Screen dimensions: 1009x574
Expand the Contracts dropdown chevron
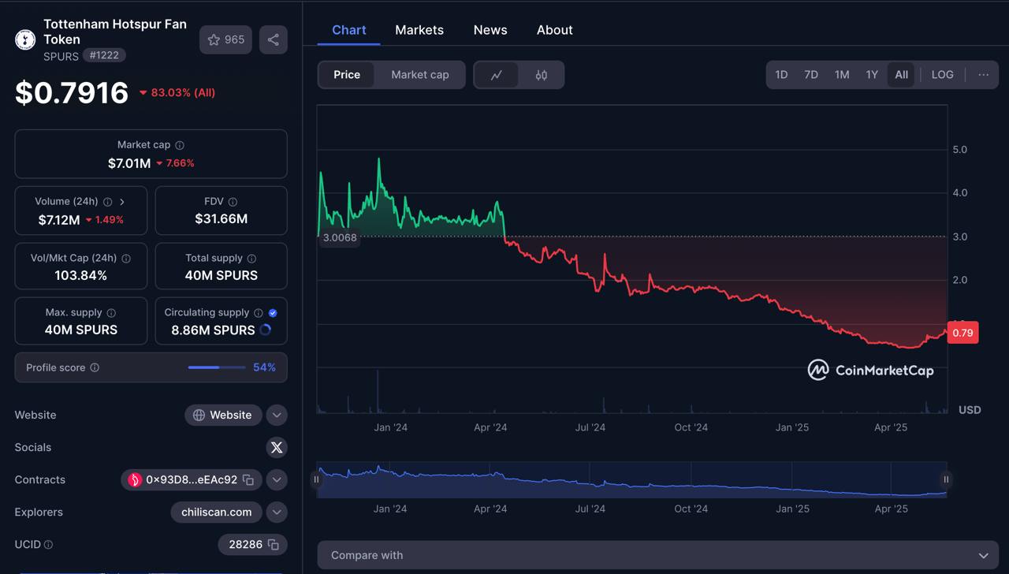click(277, 479)
